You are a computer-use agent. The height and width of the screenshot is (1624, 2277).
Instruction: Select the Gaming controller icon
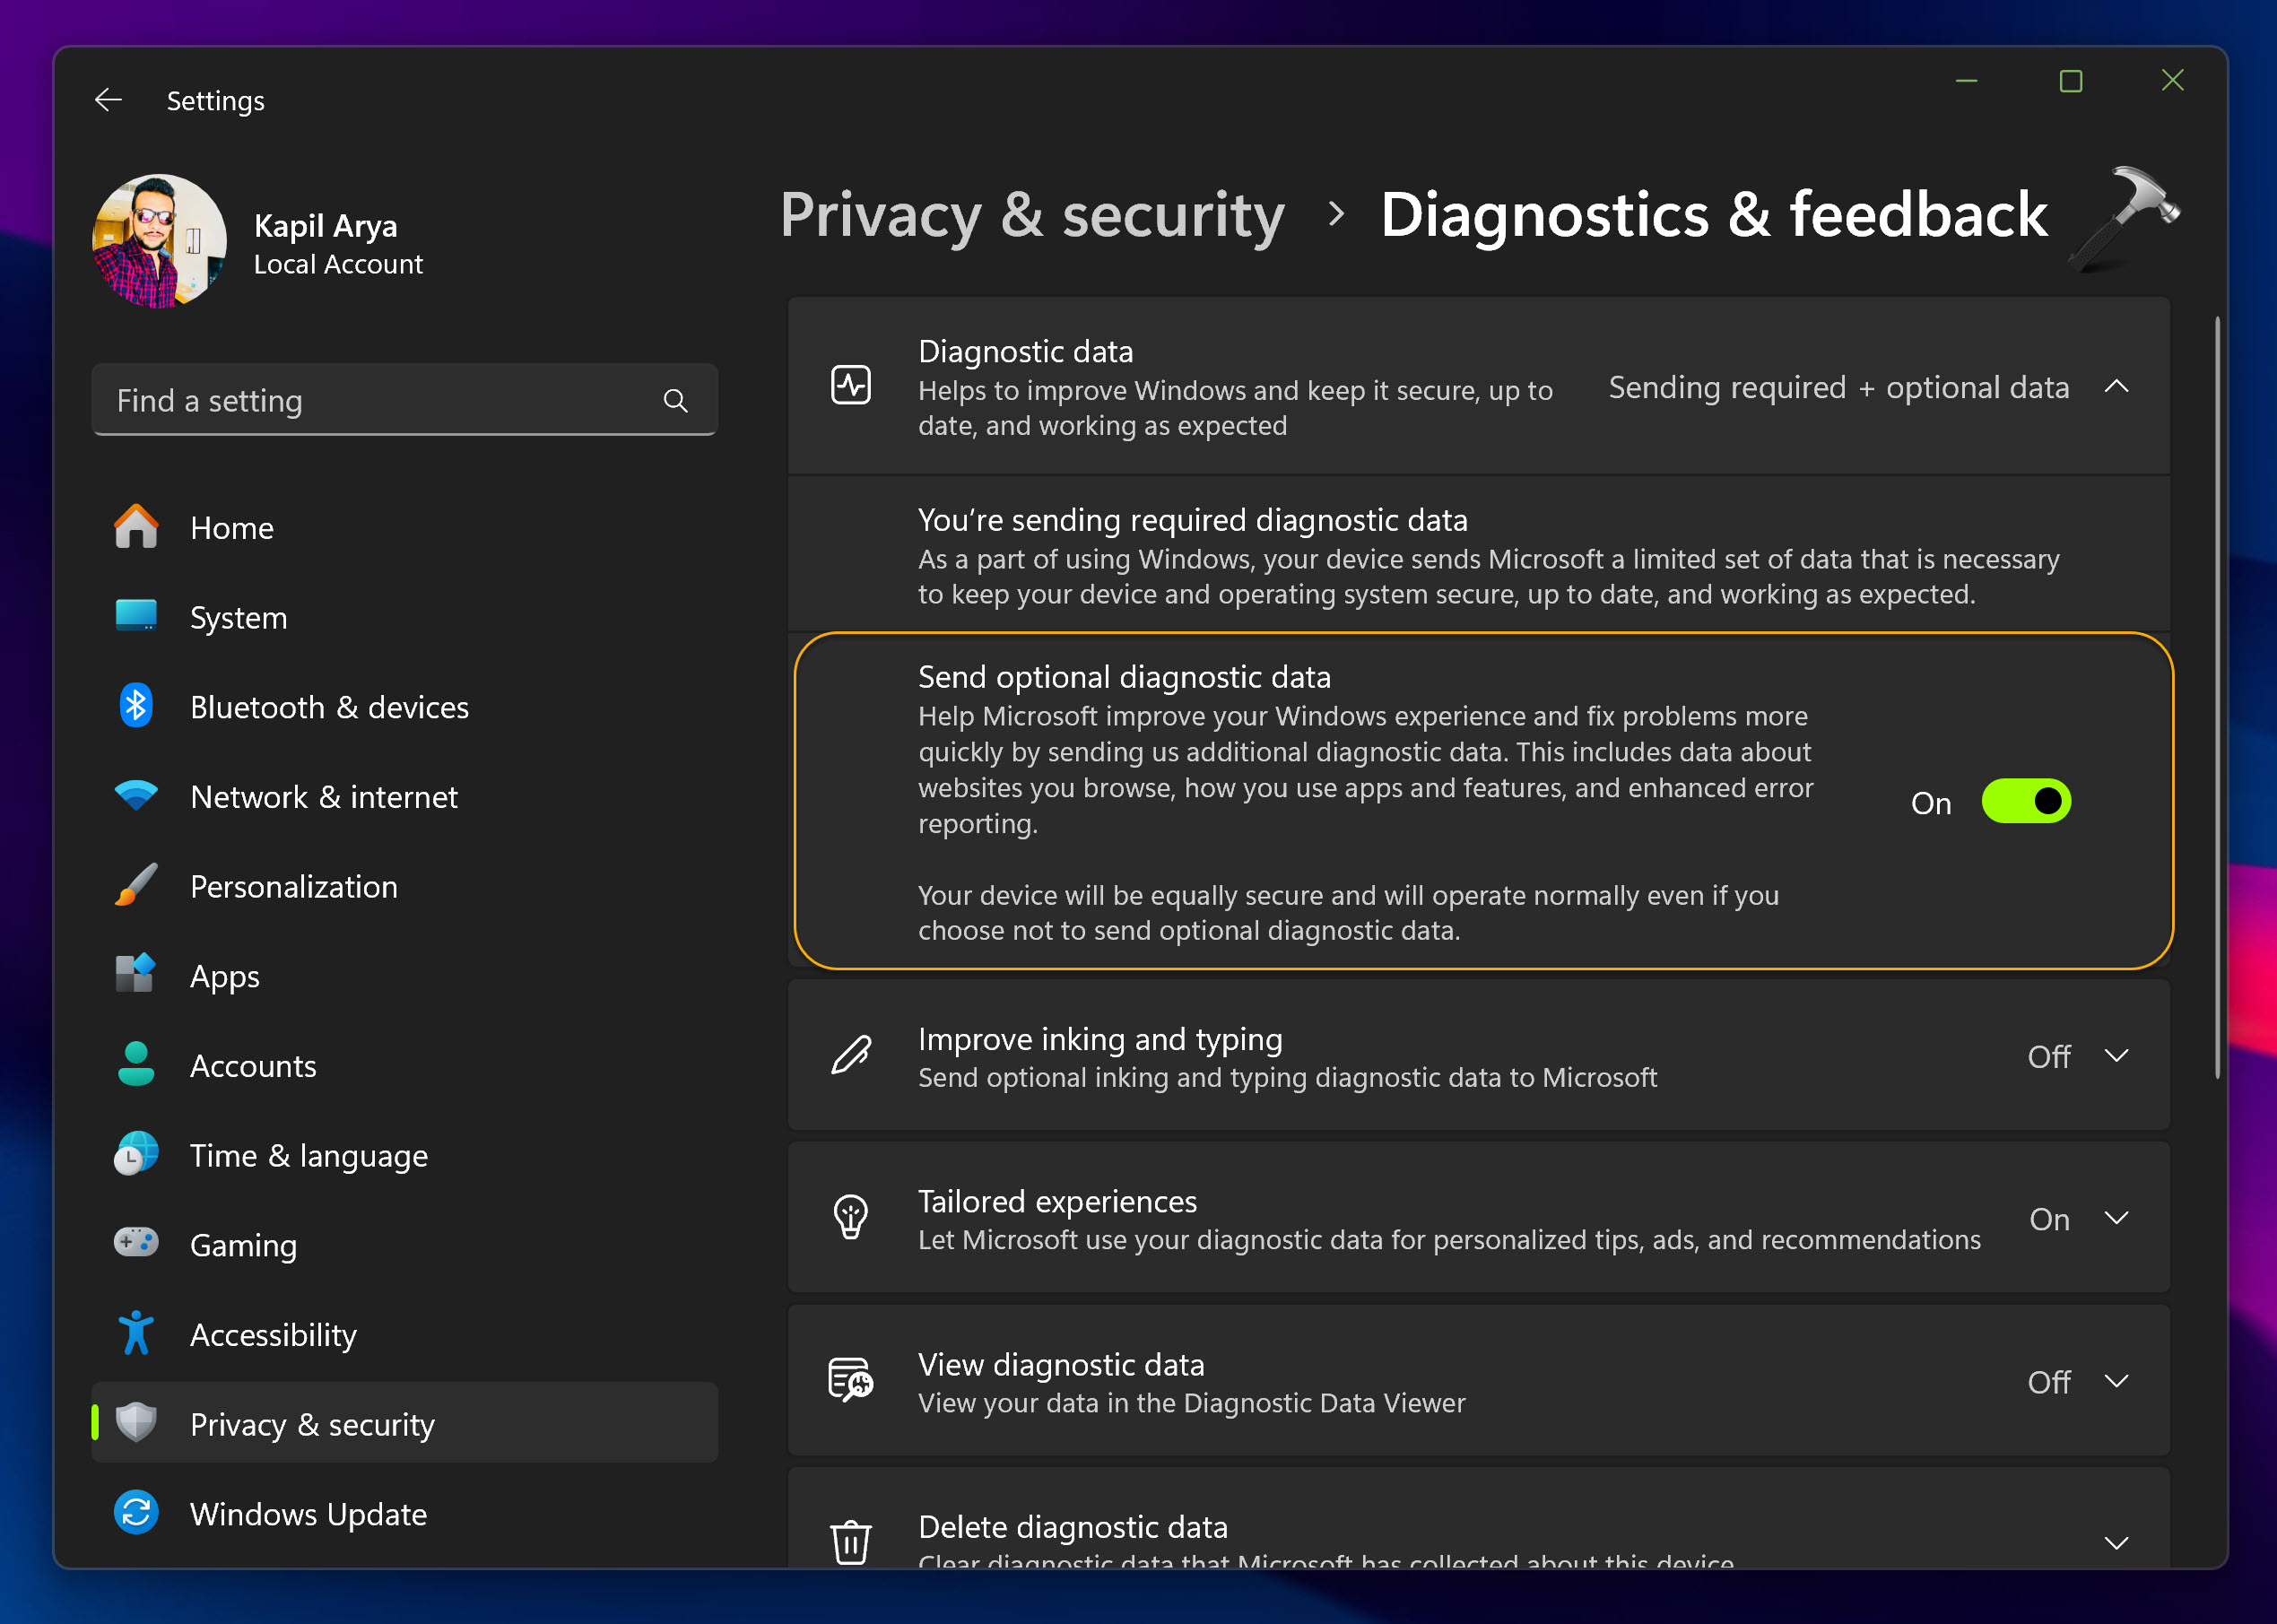click(x=136, y=1243)
